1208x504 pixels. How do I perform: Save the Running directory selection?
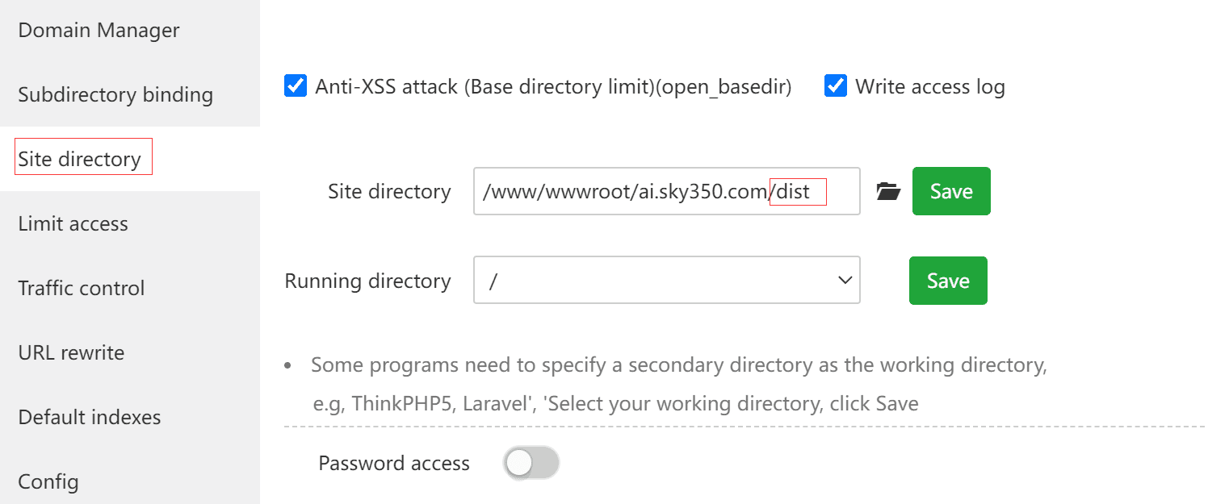tap(948, 281)
